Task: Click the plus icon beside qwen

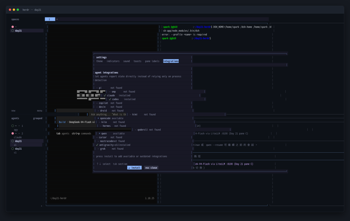Action: pos(99,134)
